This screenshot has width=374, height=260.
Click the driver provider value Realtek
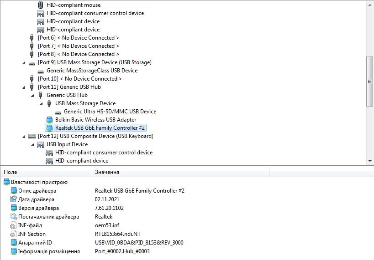pyautogui.click(x=104, y=217)
